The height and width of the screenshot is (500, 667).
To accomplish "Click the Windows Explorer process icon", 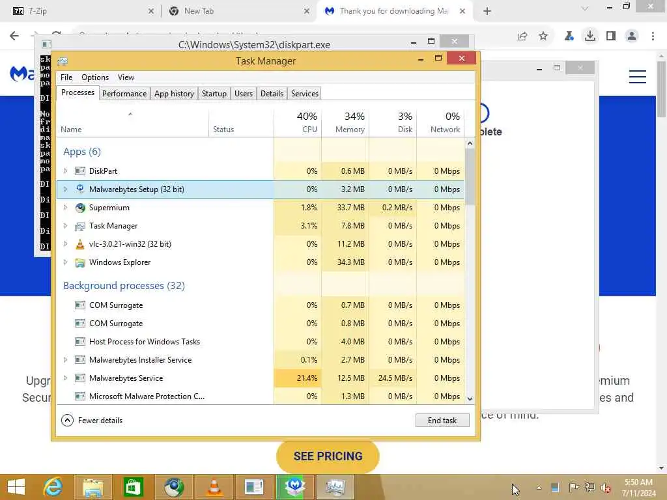I will (80, 262).
